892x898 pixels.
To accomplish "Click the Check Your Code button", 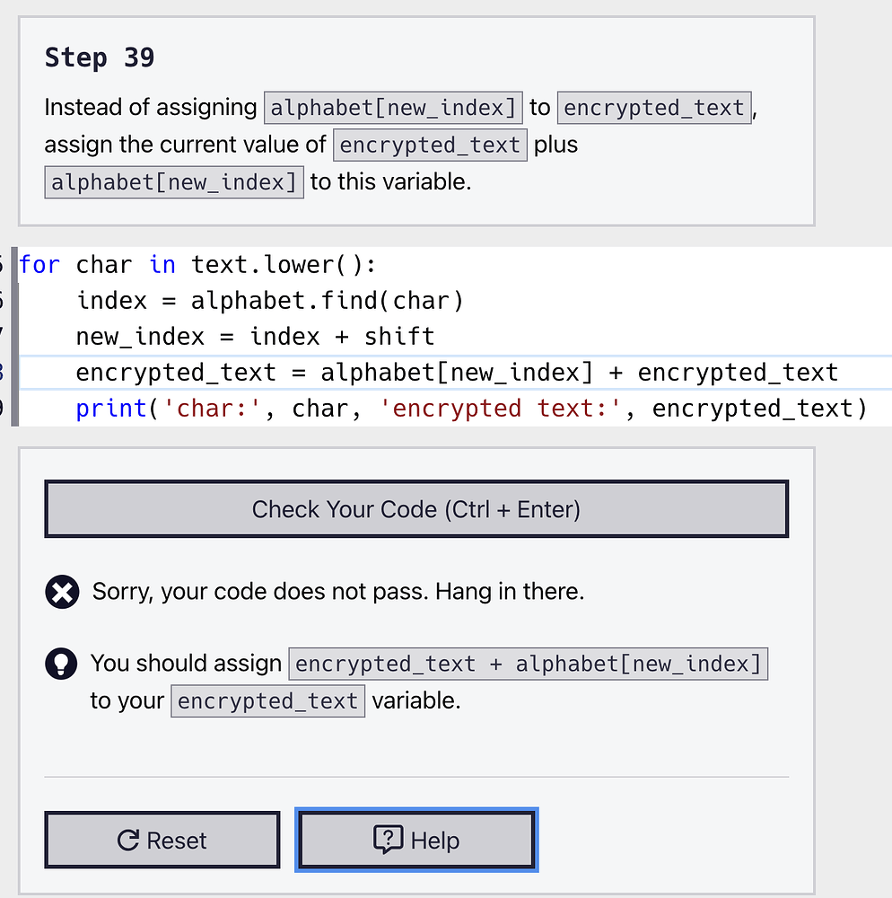I will coord(415,509).
